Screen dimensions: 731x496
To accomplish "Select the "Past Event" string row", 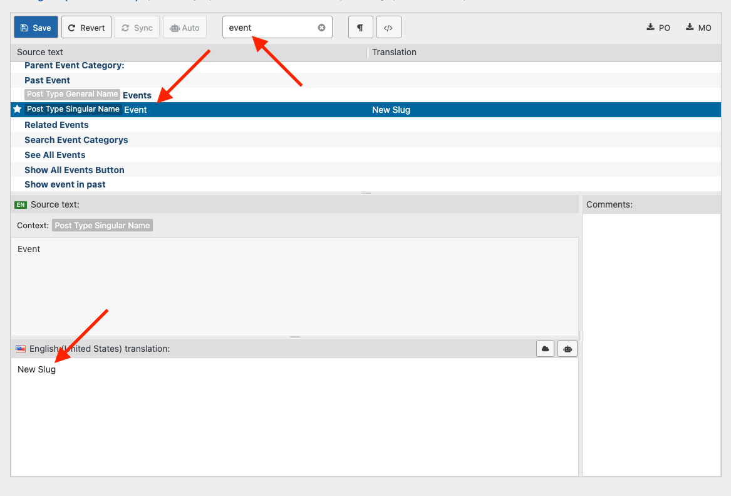I will [48, 80].
